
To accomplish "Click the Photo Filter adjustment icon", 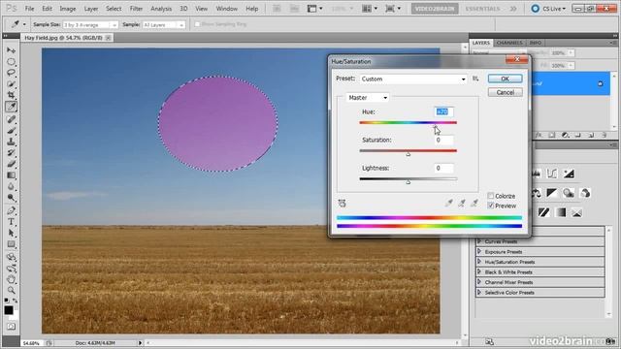I will (x=569, y=193).
